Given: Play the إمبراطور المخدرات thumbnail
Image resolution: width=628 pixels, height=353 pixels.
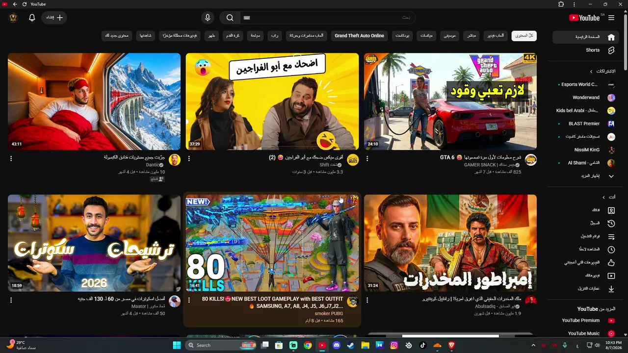Looking at the screenshot, I should point(450,243).
